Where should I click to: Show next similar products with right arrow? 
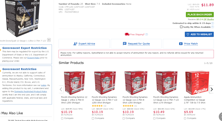click(x=211, y=89)
